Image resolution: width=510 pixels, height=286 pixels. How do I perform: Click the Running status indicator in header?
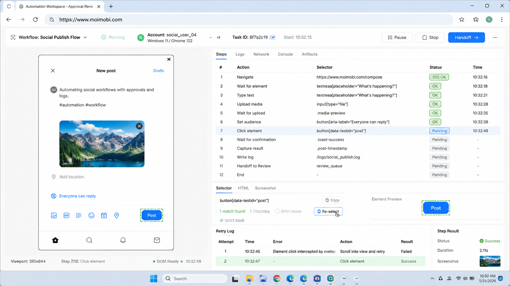(113, 37)
